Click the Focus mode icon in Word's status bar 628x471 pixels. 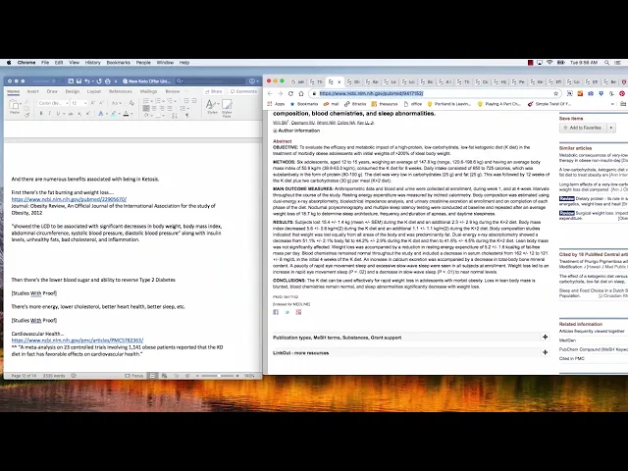coord(134,376)
